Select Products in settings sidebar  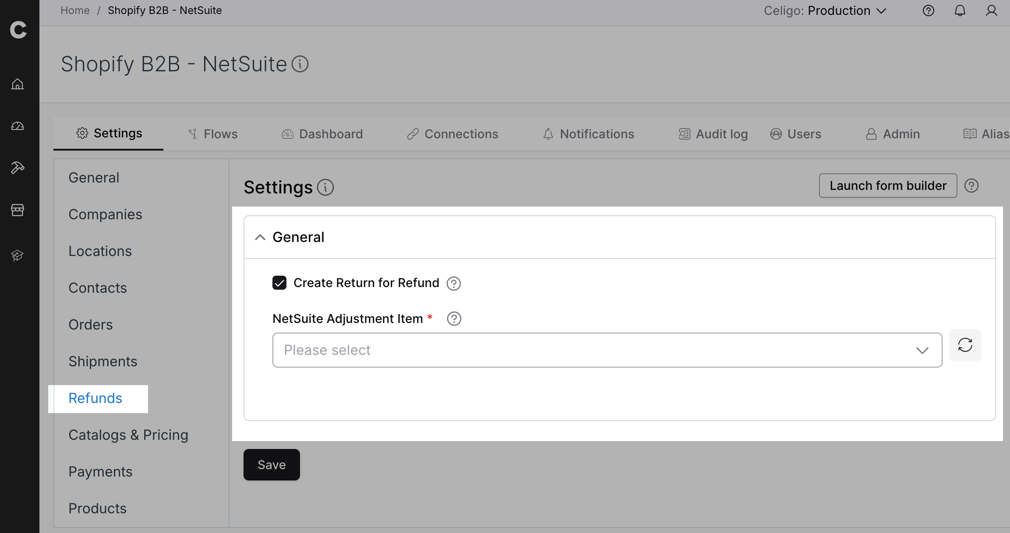[x=97, y=508]
